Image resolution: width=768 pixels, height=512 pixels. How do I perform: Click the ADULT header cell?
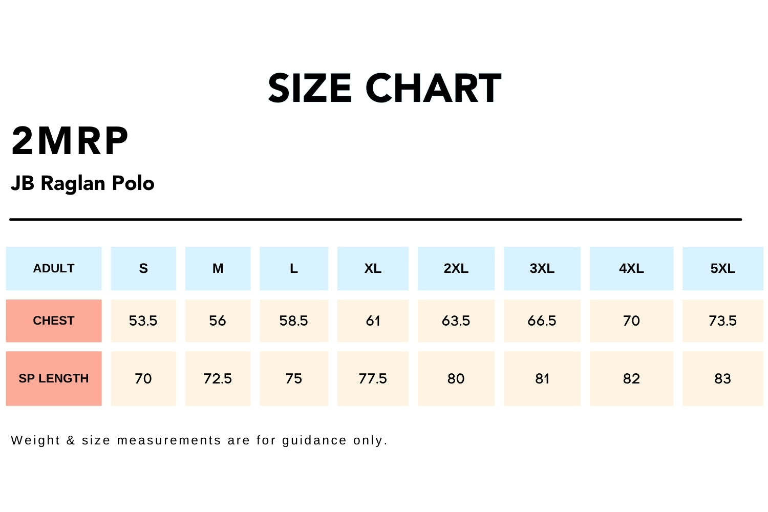pyautogui.click(x=54, y=268)
